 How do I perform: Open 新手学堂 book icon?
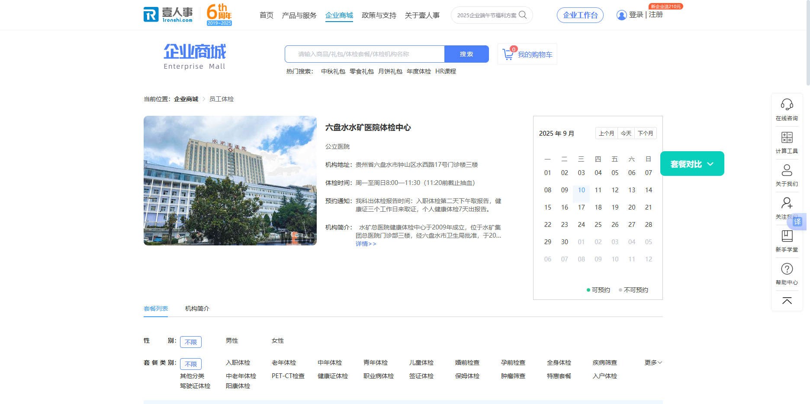787,236
